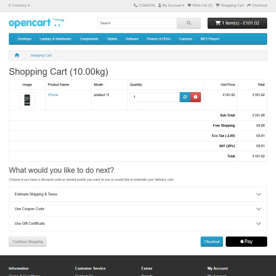The height and width of the screenshot is (276, 276).
Task: Select the Cameras menu item
Action: point(185,39)
